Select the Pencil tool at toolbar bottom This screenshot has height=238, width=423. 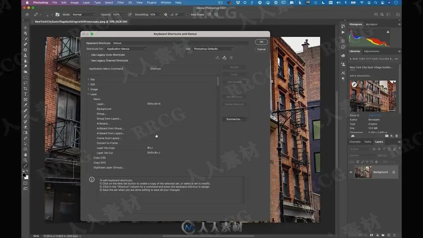(25, 166)
